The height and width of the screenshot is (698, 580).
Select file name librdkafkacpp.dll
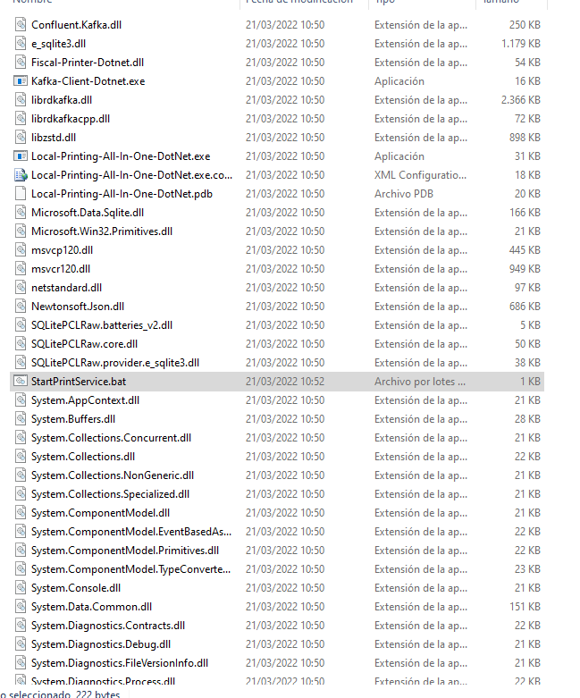click(71, 119)
